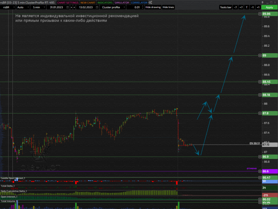Delete the 88.45 level using its X
278x209 pixels.
[260, 82]
